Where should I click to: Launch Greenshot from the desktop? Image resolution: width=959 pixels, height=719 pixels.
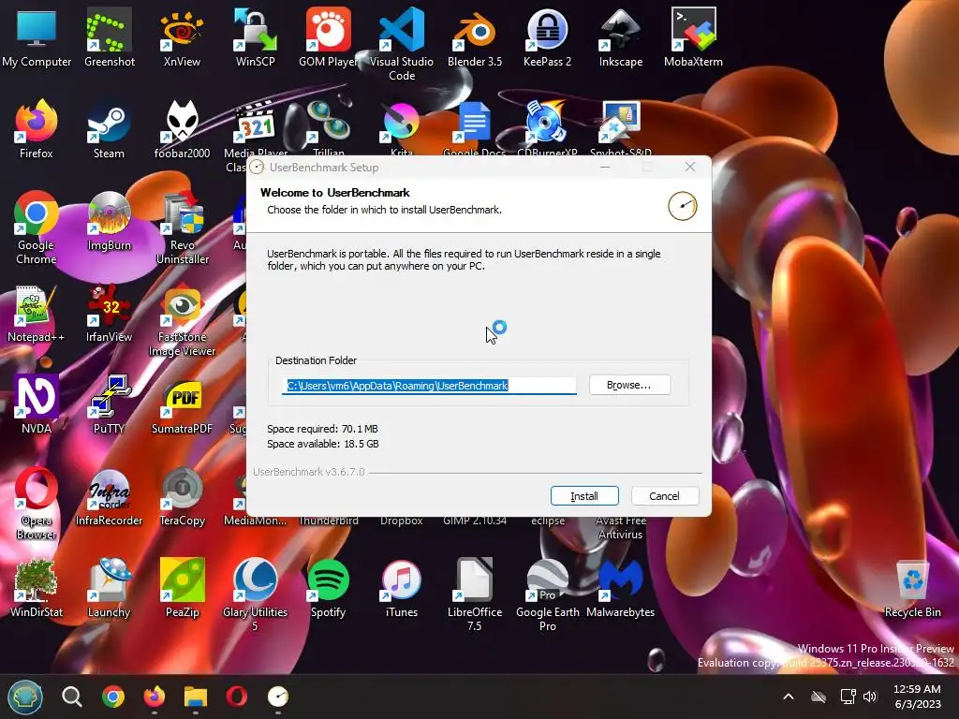coord(110,37)
